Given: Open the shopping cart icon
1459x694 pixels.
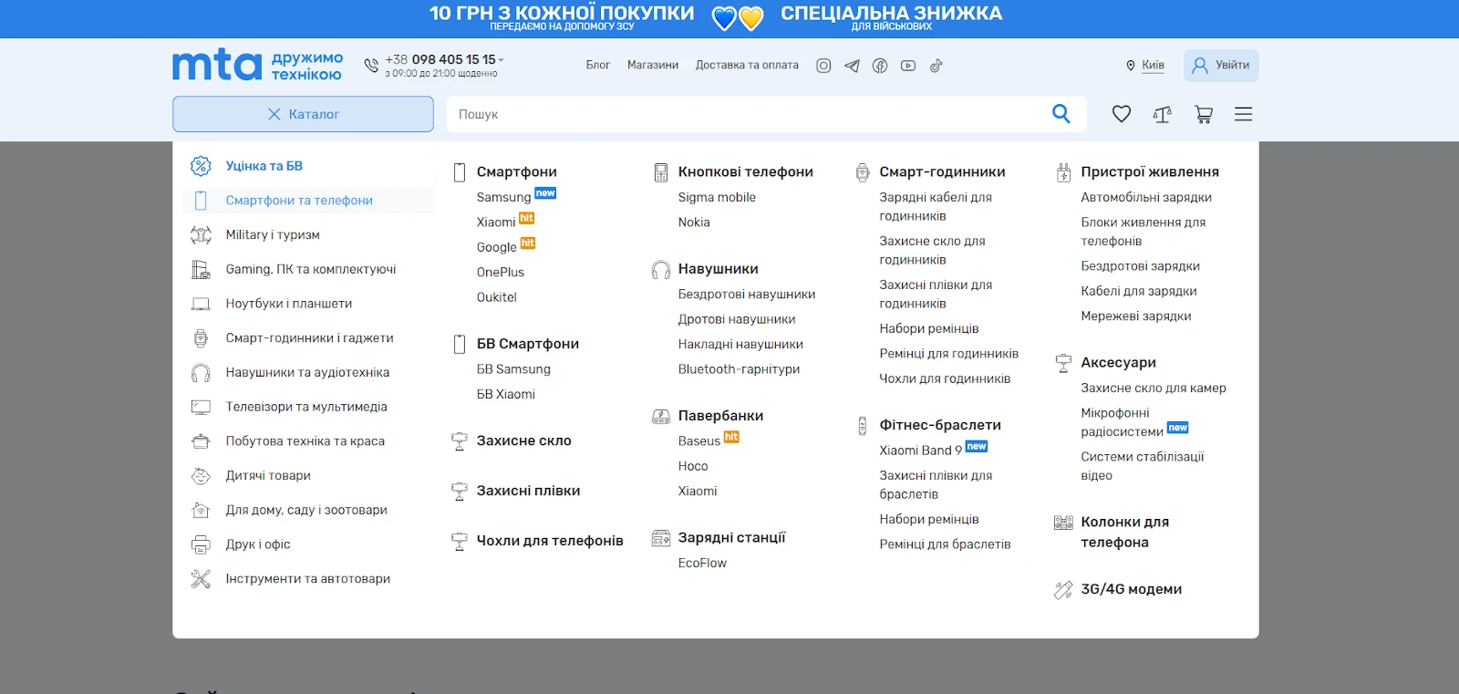Looking at the screenshot, I should pos(1204,114).
